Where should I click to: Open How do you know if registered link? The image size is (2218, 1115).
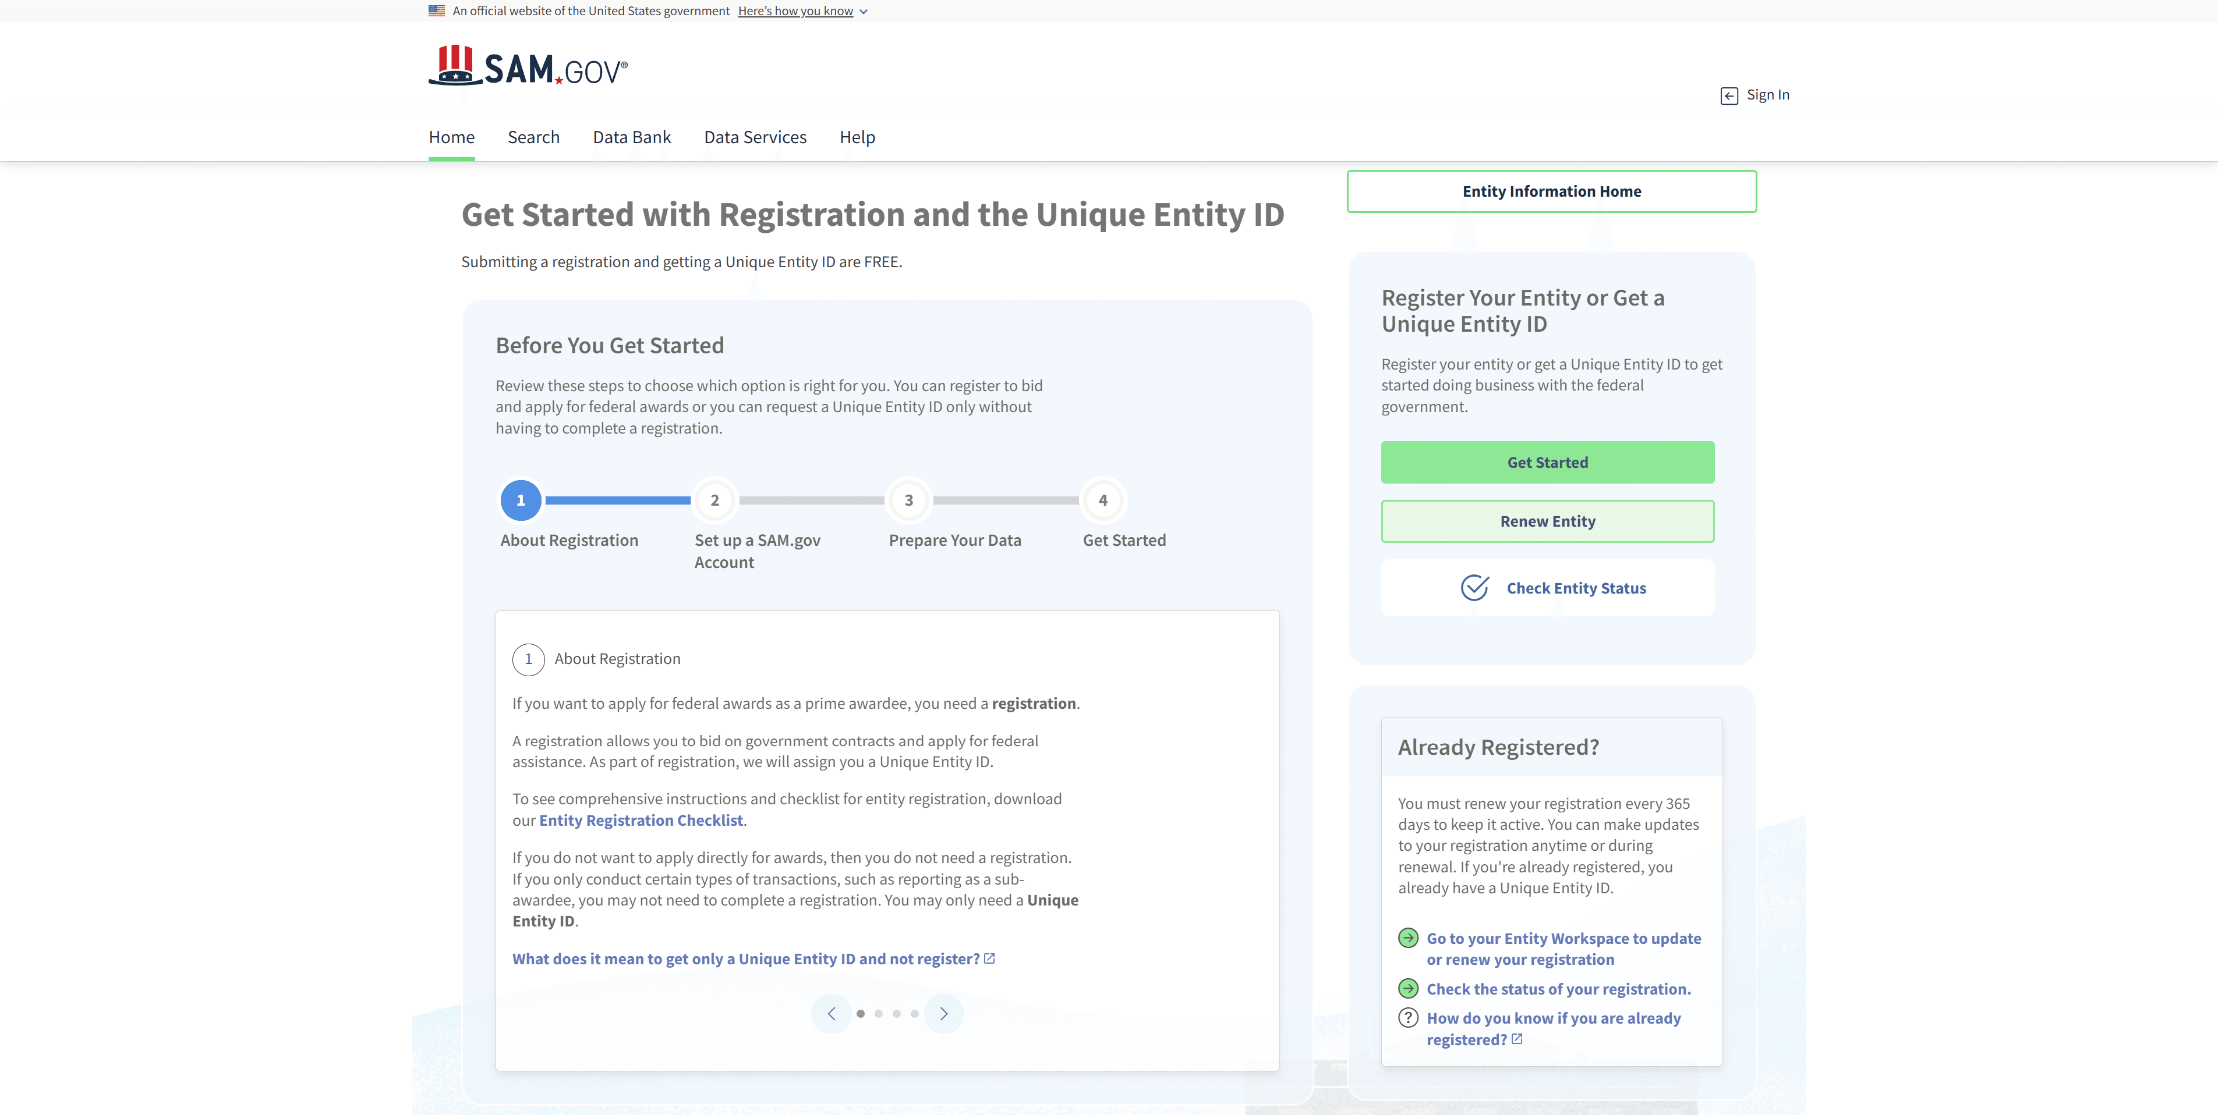[1553, 1029]
